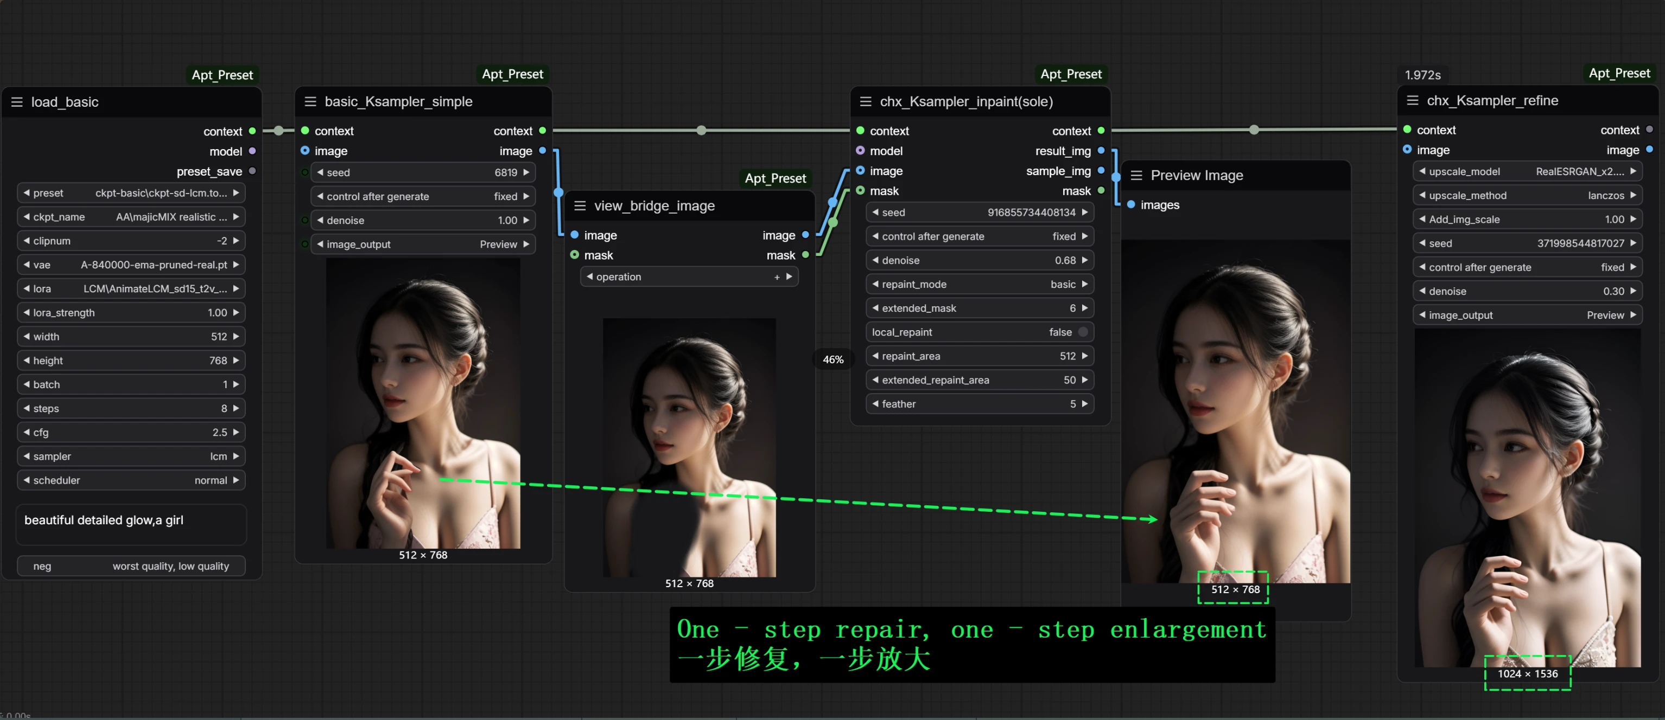Image resolution: width=1665 pixels, height=720 pixels.
Task: Click image_output widget input toggle on basic_Ksampler_simple
Action: 304,244
